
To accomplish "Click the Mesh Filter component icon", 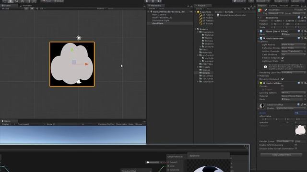I will [x=261, y=31].
